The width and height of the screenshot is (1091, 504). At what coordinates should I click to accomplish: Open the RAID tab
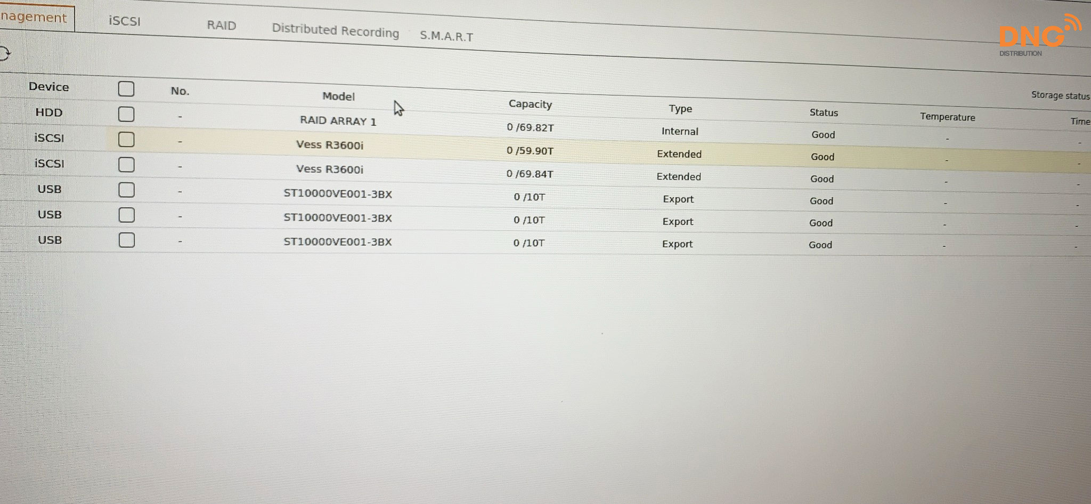222,26
